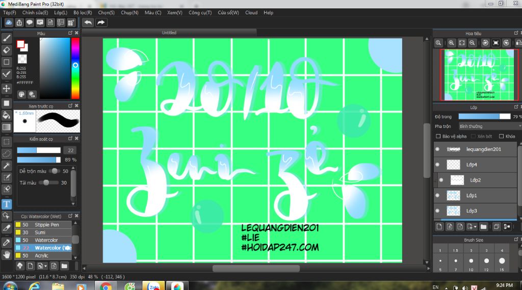Viewport: 522px width, 290px height.
Task: Click the layer folder icon
Action: [x=483, y=227]
